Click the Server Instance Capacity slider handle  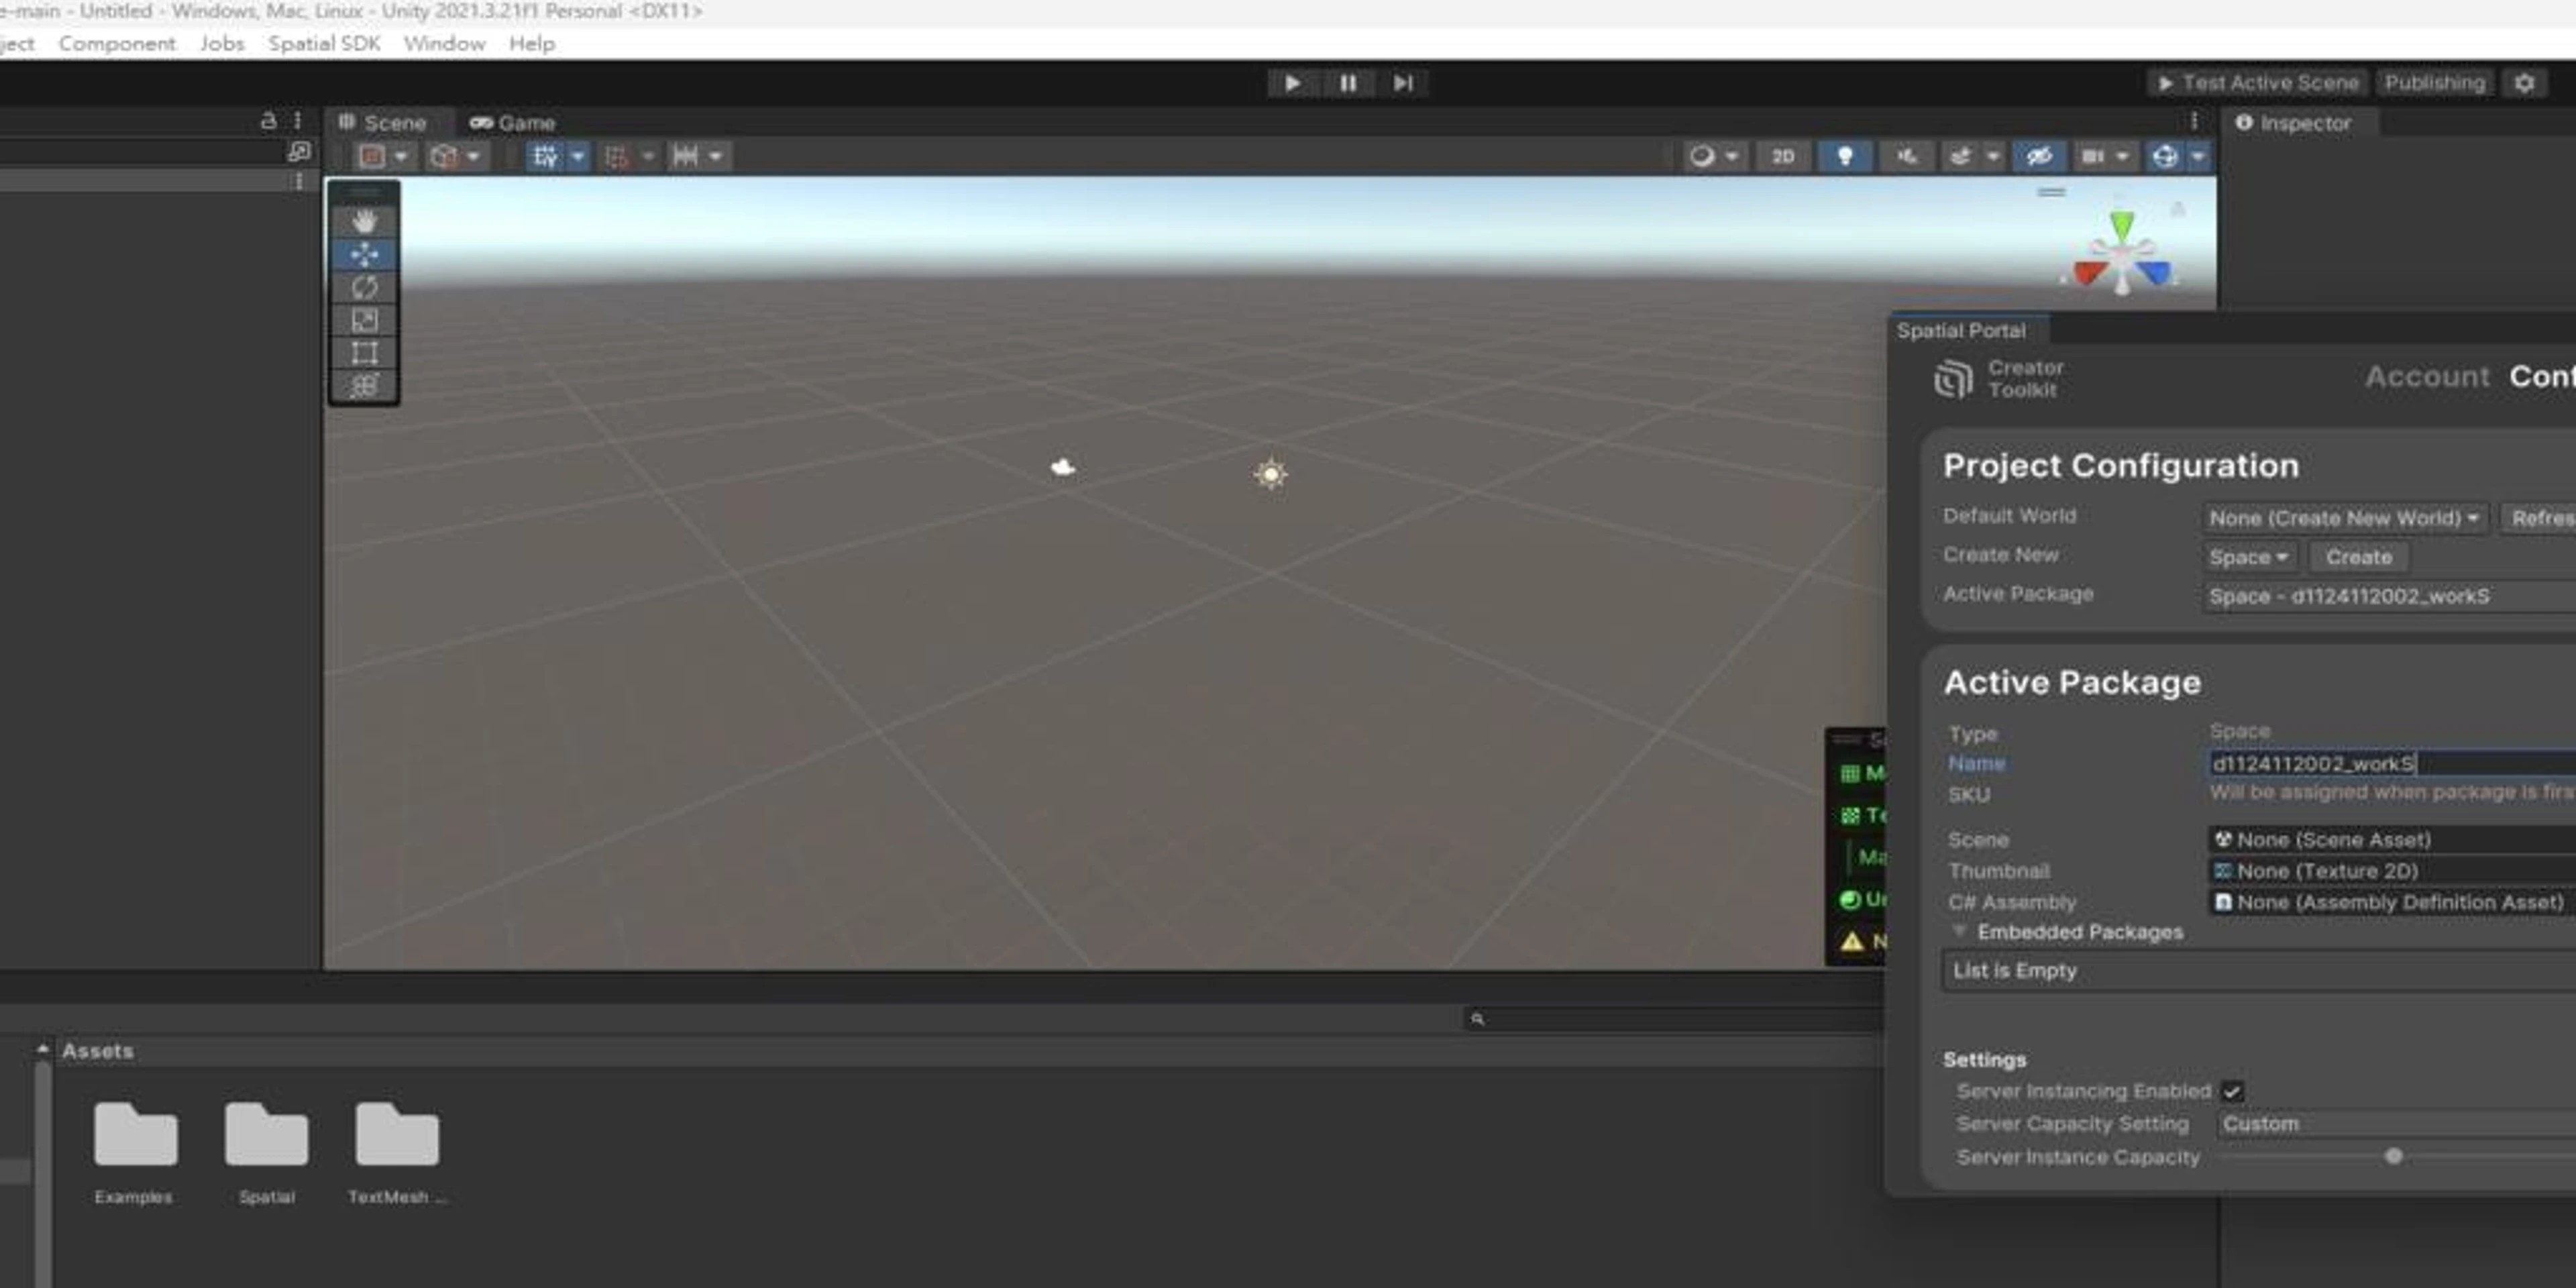point(2393,1157)
